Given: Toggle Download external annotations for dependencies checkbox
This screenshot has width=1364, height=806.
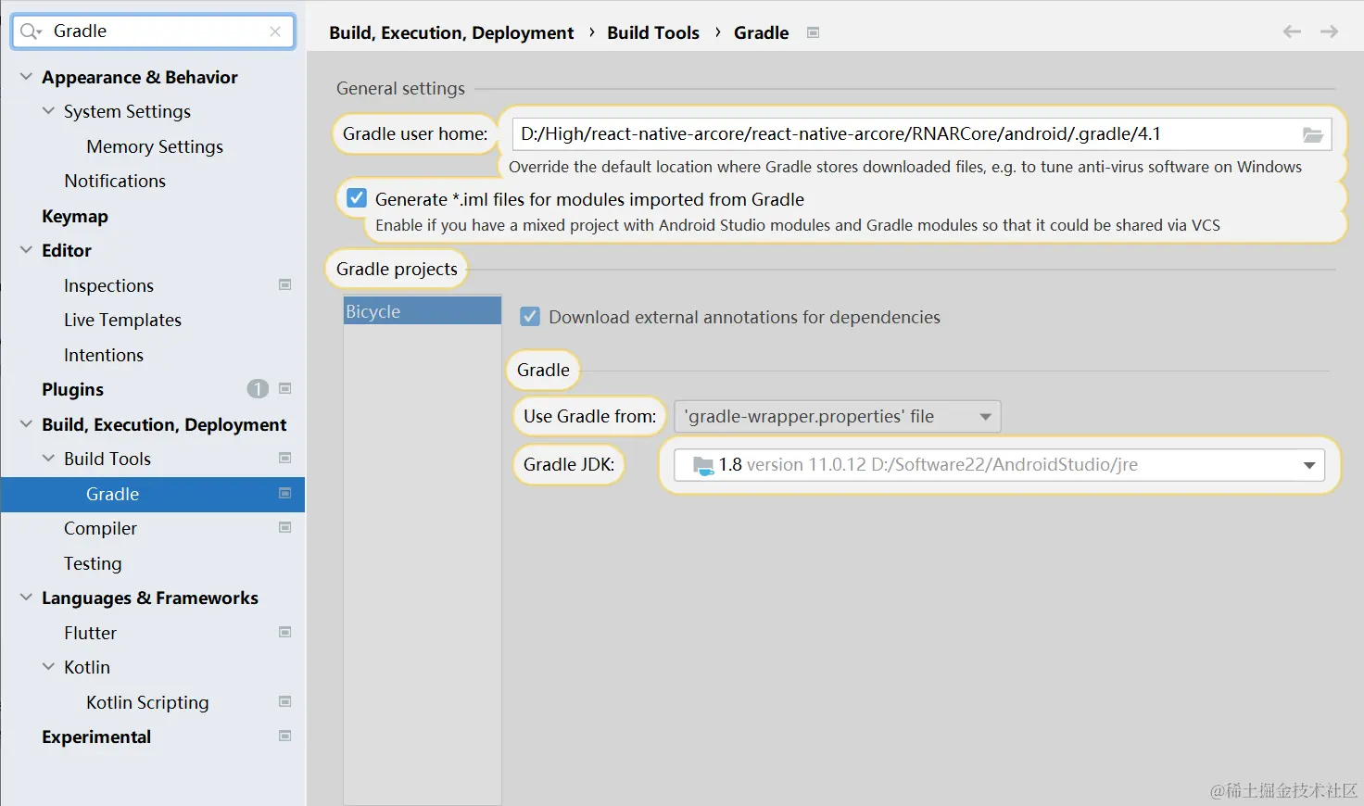Looking at the screenshot, I should pos(530,317).
